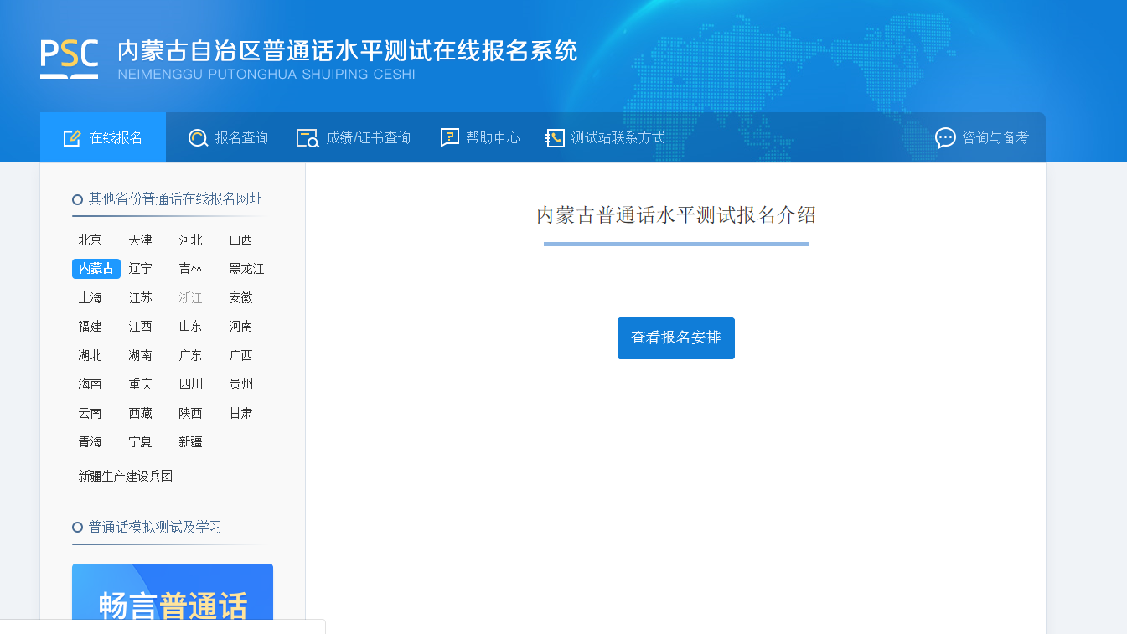Select province link 黑龙江
The height and width of the screenshot is (634, 1127).
click(247, 269)
